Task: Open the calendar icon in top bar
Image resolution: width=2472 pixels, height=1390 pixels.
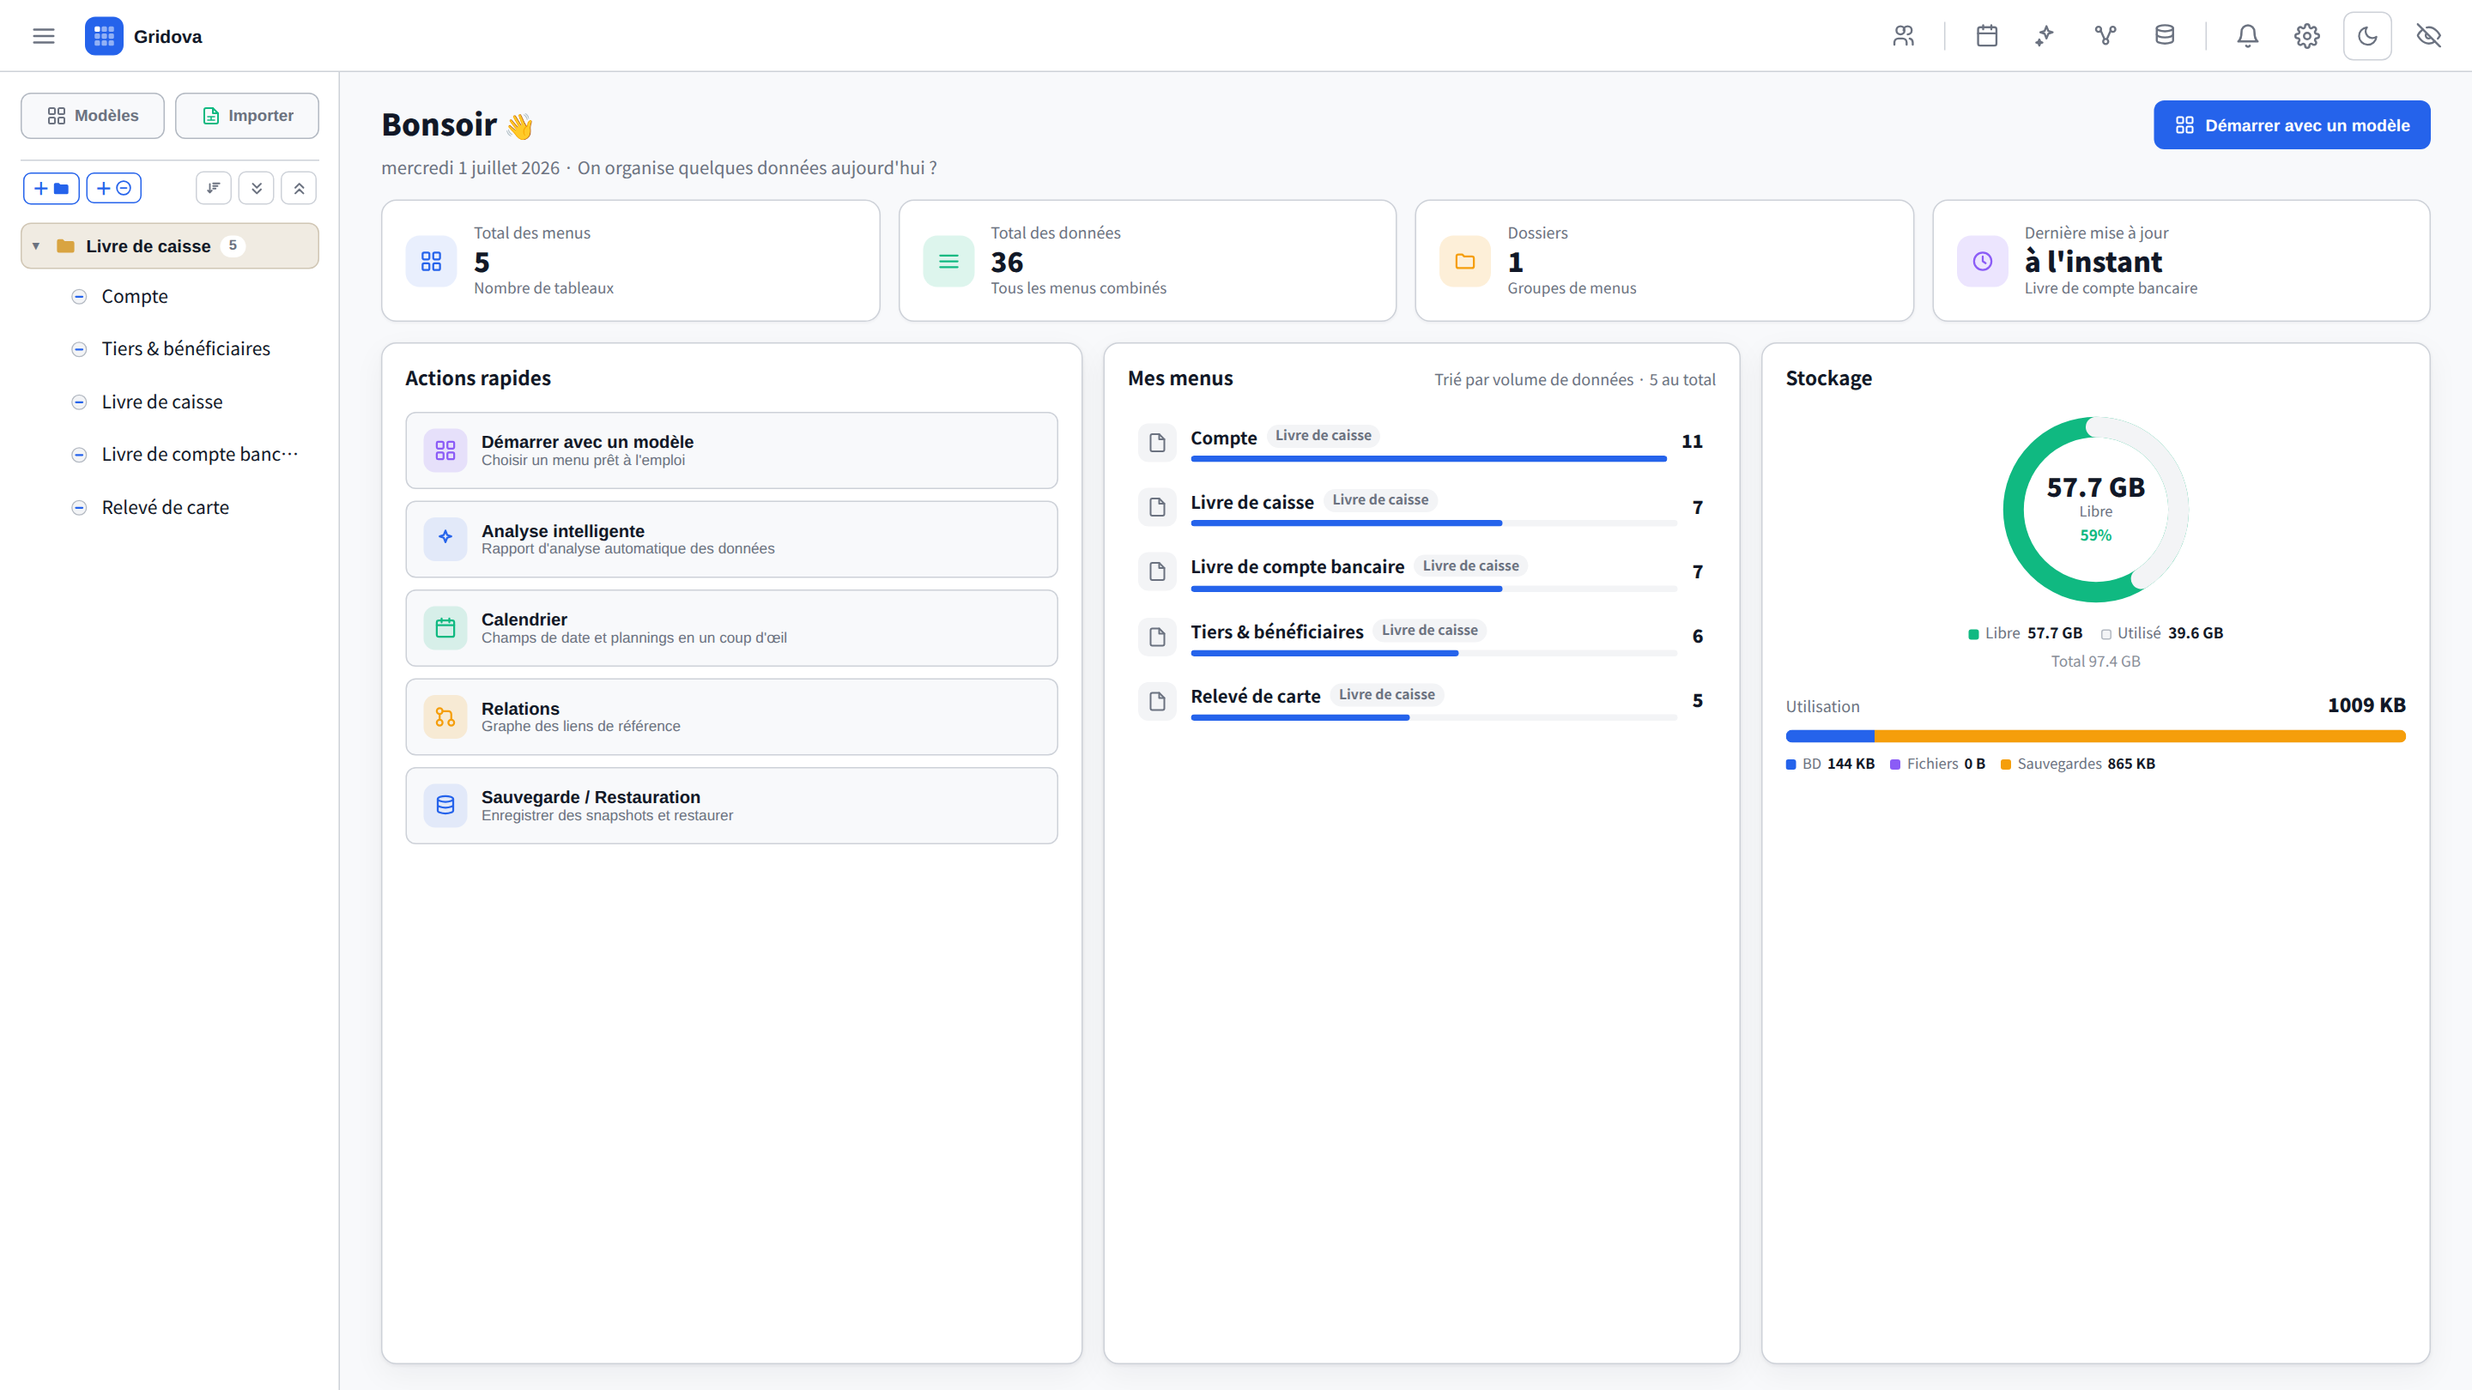Action: click(x=1986, y=35)
